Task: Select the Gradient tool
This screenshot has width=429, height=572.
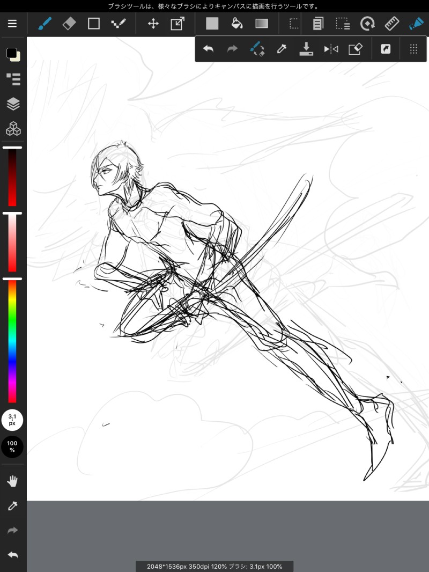Action: (x=262, y=24)
